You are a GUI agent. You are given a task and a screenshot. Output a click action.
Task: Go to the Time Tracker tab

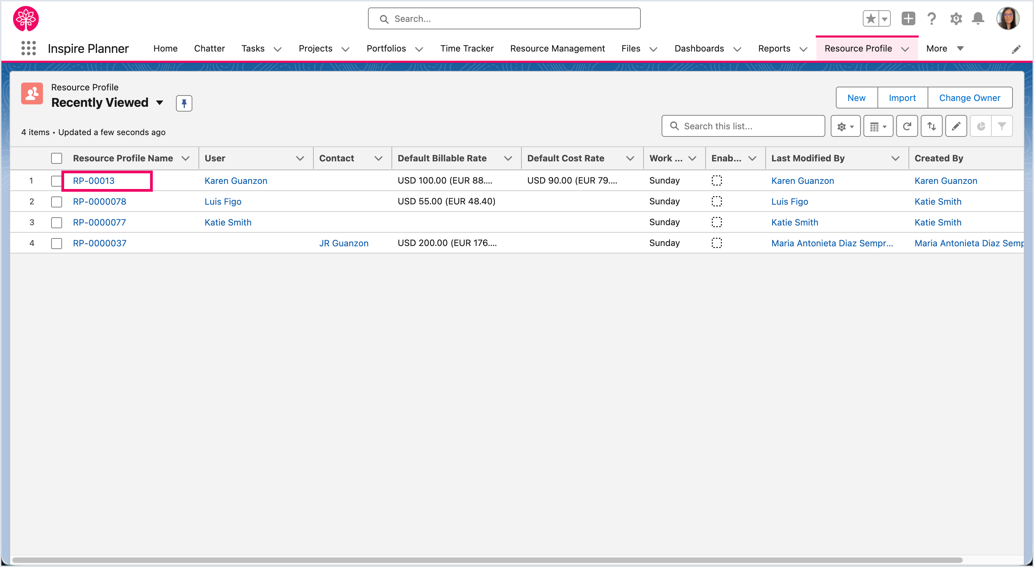pyautogui.click(x=467, y=48)
